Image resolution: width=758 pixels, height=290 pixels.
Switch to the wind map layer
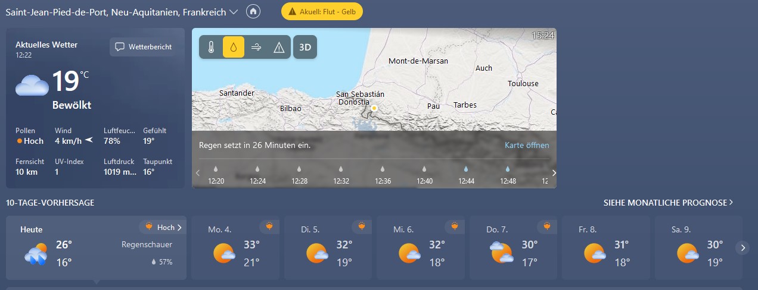click(x=256, y=48)
